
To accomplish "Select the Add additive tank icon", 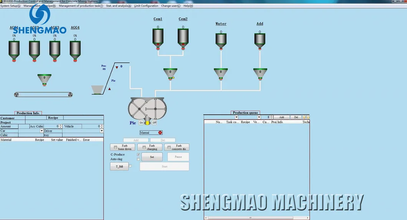I will pyautogui.click(x=260, y=39).
